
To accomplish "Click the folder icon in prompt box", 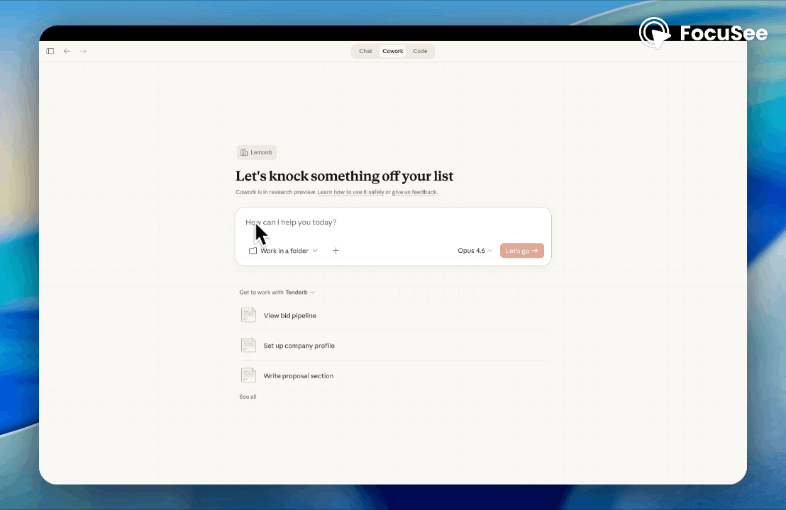I will tap(253, 251).
